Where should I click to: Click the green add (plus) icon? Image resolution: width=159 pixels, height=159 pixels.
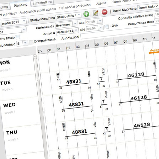click(86, 14)
